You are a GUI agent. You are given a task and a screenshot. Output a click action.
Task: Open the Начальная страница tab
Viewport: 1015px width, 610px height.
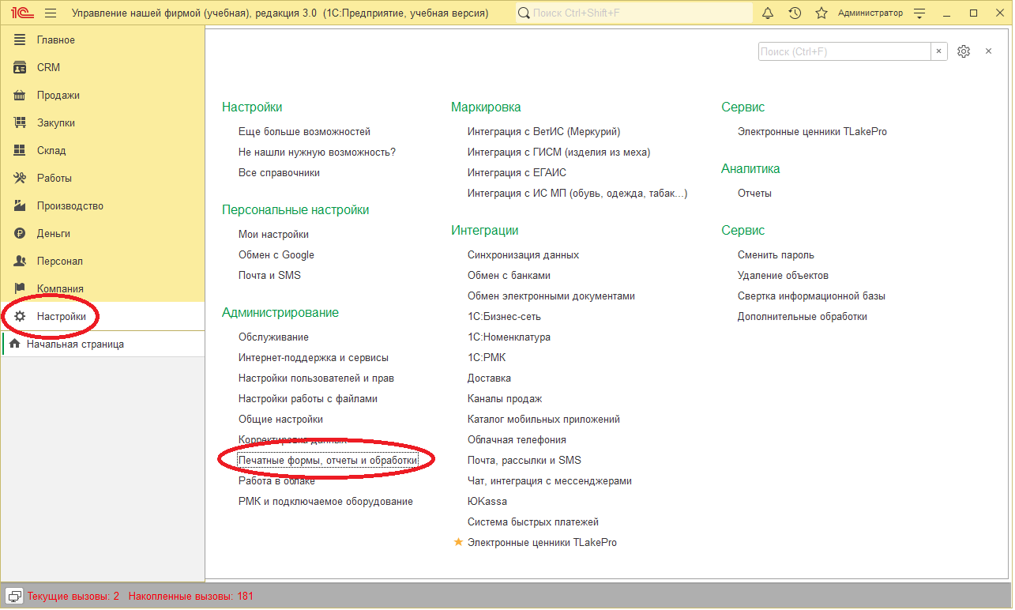[74, 345]
